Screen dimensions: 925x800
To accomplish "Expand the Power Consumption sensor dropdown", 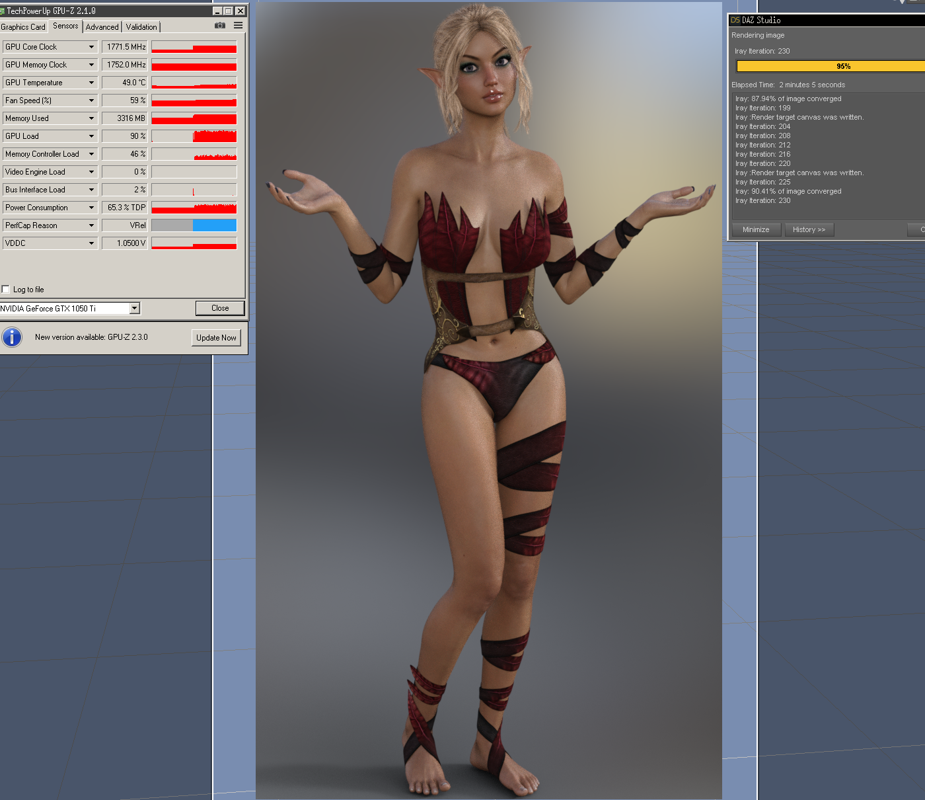I will click(x=91, y=208).
